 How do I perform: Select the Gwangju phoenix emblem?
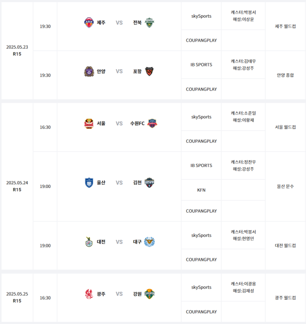(x=89, y=294)
